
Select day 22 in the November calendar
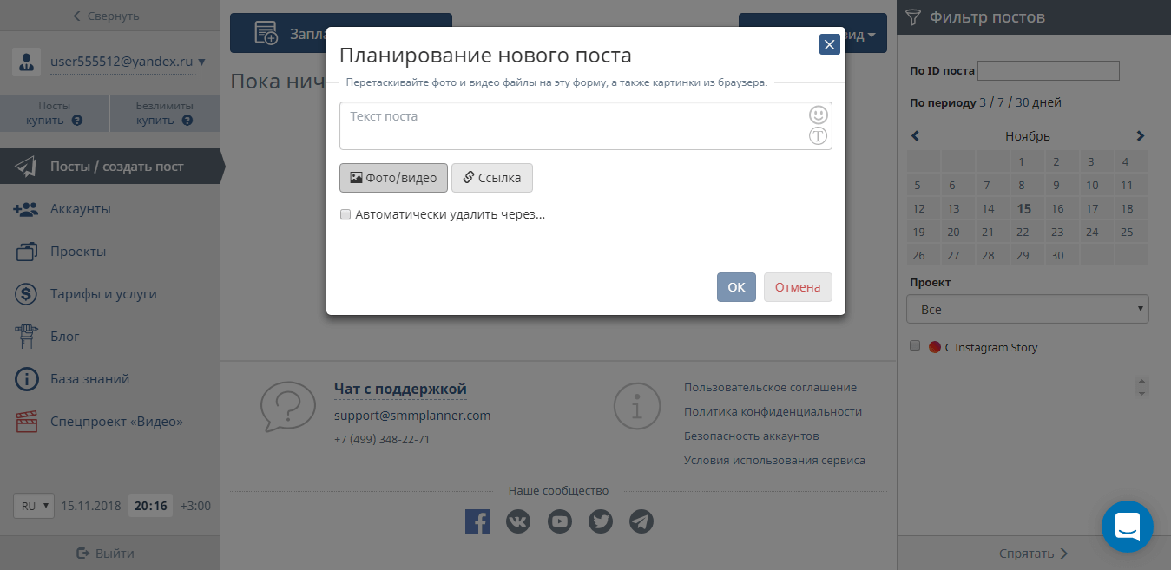point(1023,232)
